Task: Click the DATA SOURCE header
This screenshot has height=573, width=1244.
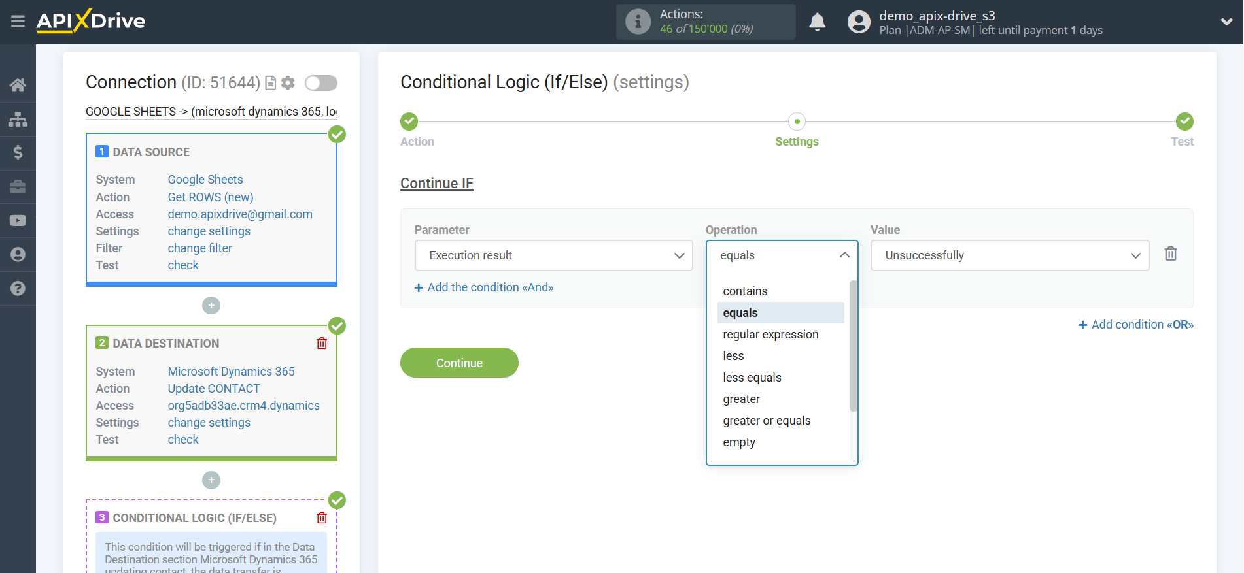Action: [x=151, y=152]
